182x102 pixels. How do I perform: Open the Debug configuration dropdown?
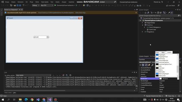click(36, 5)
